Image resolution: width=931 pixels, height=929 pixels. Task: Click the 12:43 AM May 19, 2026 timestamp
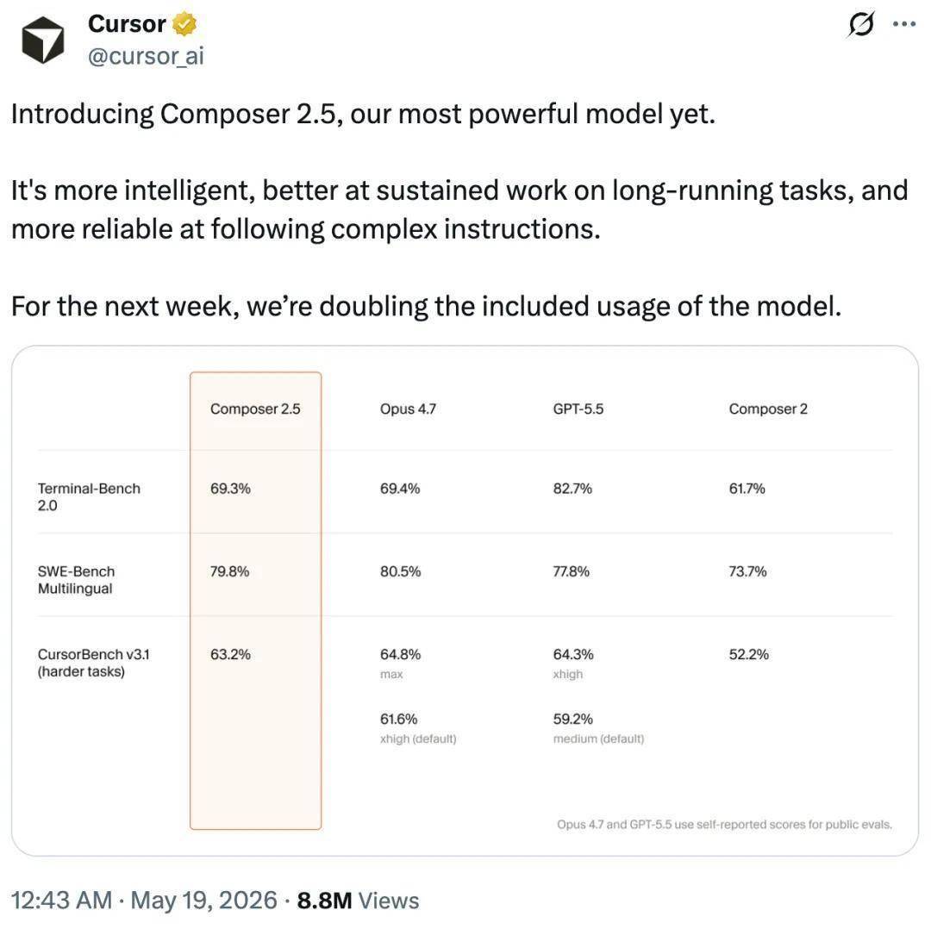(144, 900)
